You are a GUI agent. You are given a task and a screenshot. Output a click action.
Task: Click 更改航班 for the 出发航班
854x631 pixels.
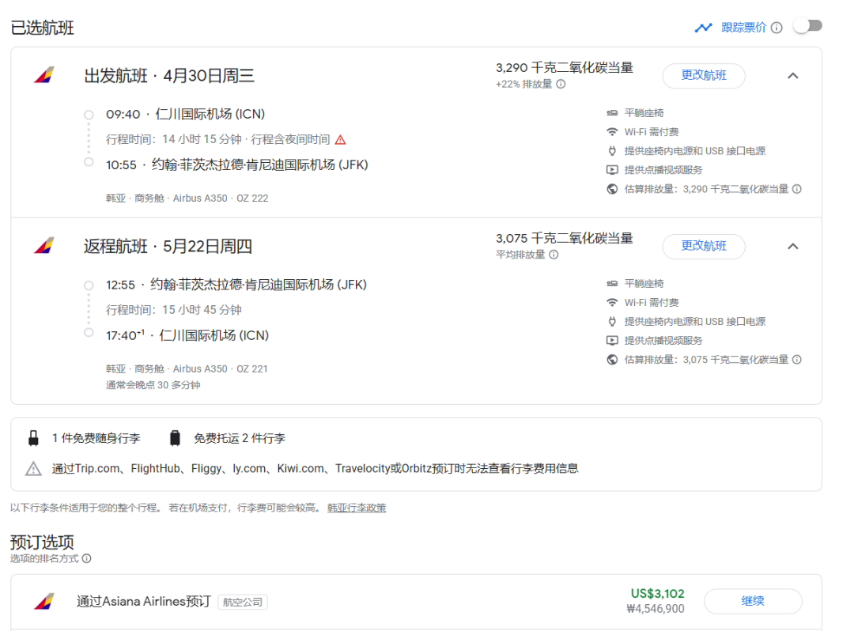pos(704,75)
